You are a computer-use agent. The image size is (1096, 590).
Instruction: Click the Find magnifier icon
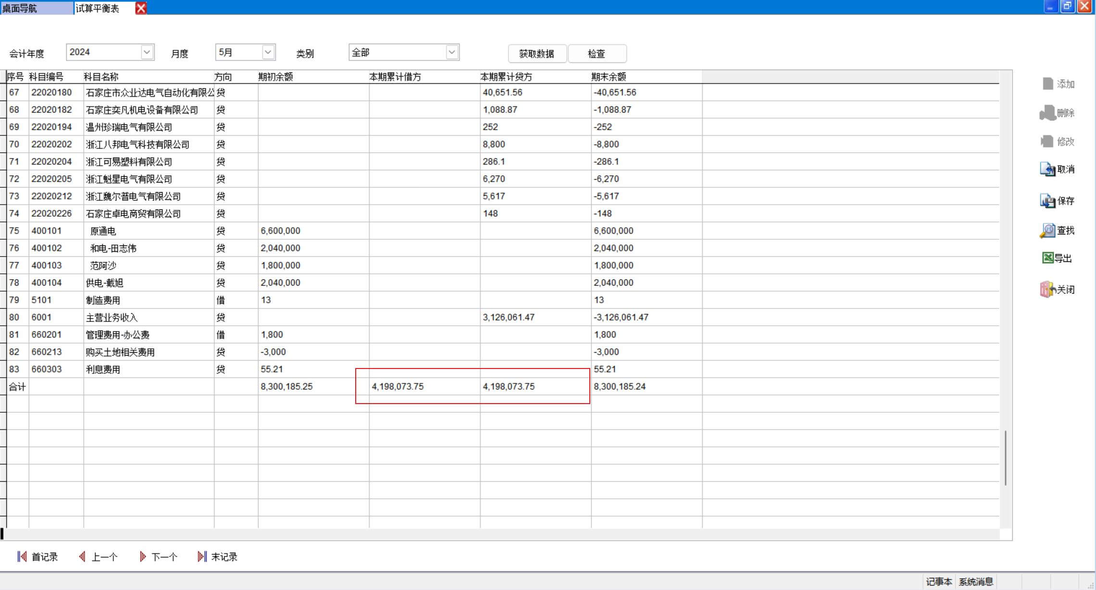[x=1047, y=231]
